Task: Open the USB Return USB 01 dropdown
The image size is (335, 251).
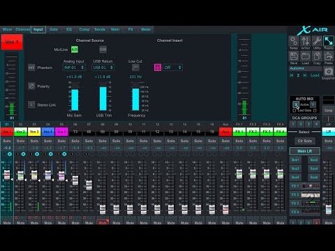Action: pos(103,68)
